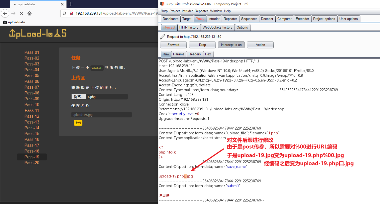
Task: Switch to the Params view tab
Action: [179, 54]
